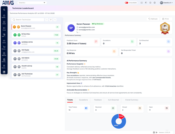Click the #1 Rank gold badge
The image size is (175, 134).
(165, 28)
